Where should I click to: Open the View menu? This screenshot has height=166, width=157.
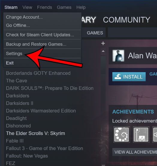[27, 7]
